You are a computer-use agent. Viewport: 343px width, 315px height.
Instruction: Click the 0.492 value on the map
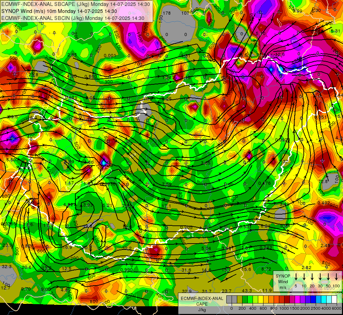pyautogui.click(x=323, y=203)
